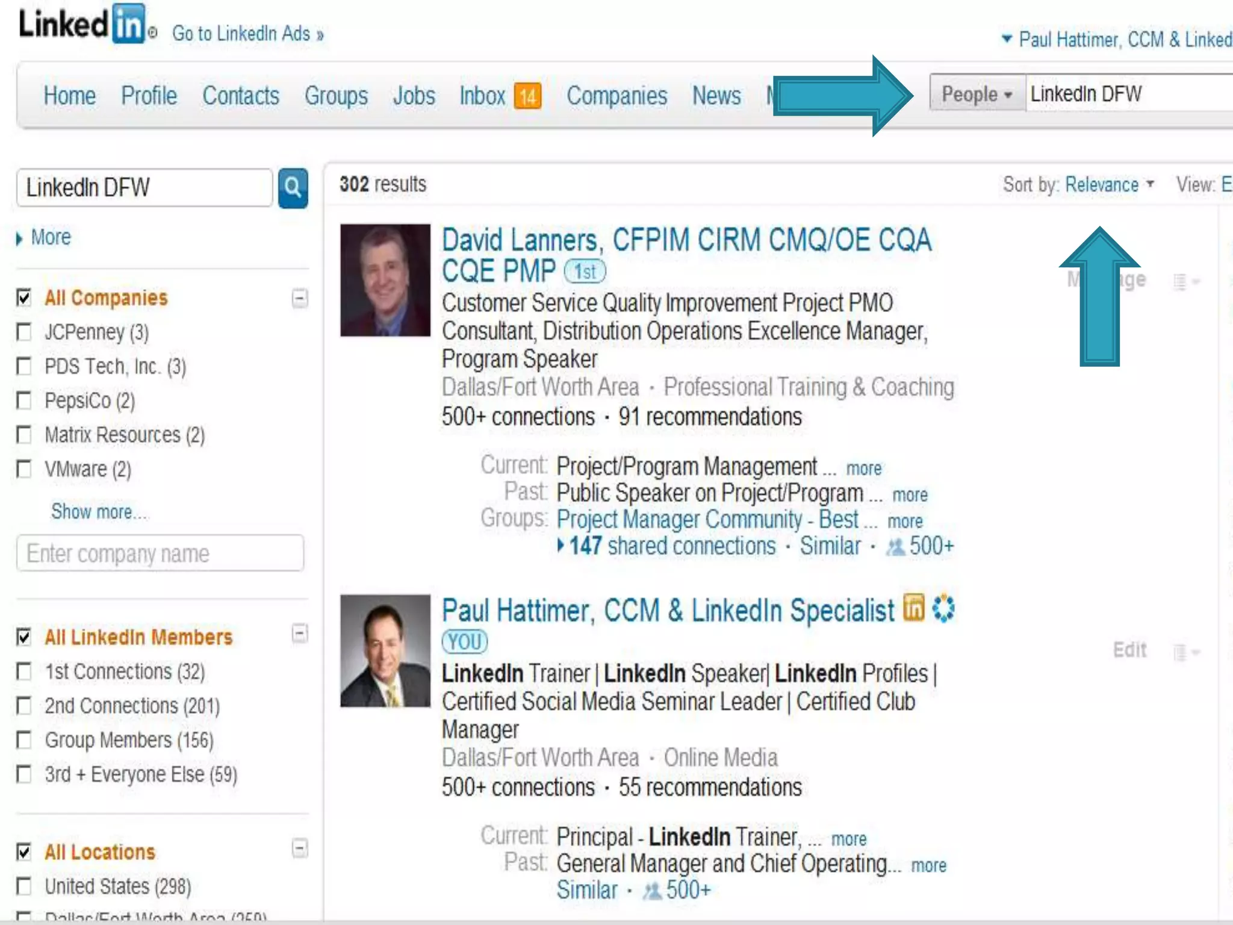Open the action menu icon beside Edit
The height and width of the screenshot is (925, 1233).
coord(1185,652)
